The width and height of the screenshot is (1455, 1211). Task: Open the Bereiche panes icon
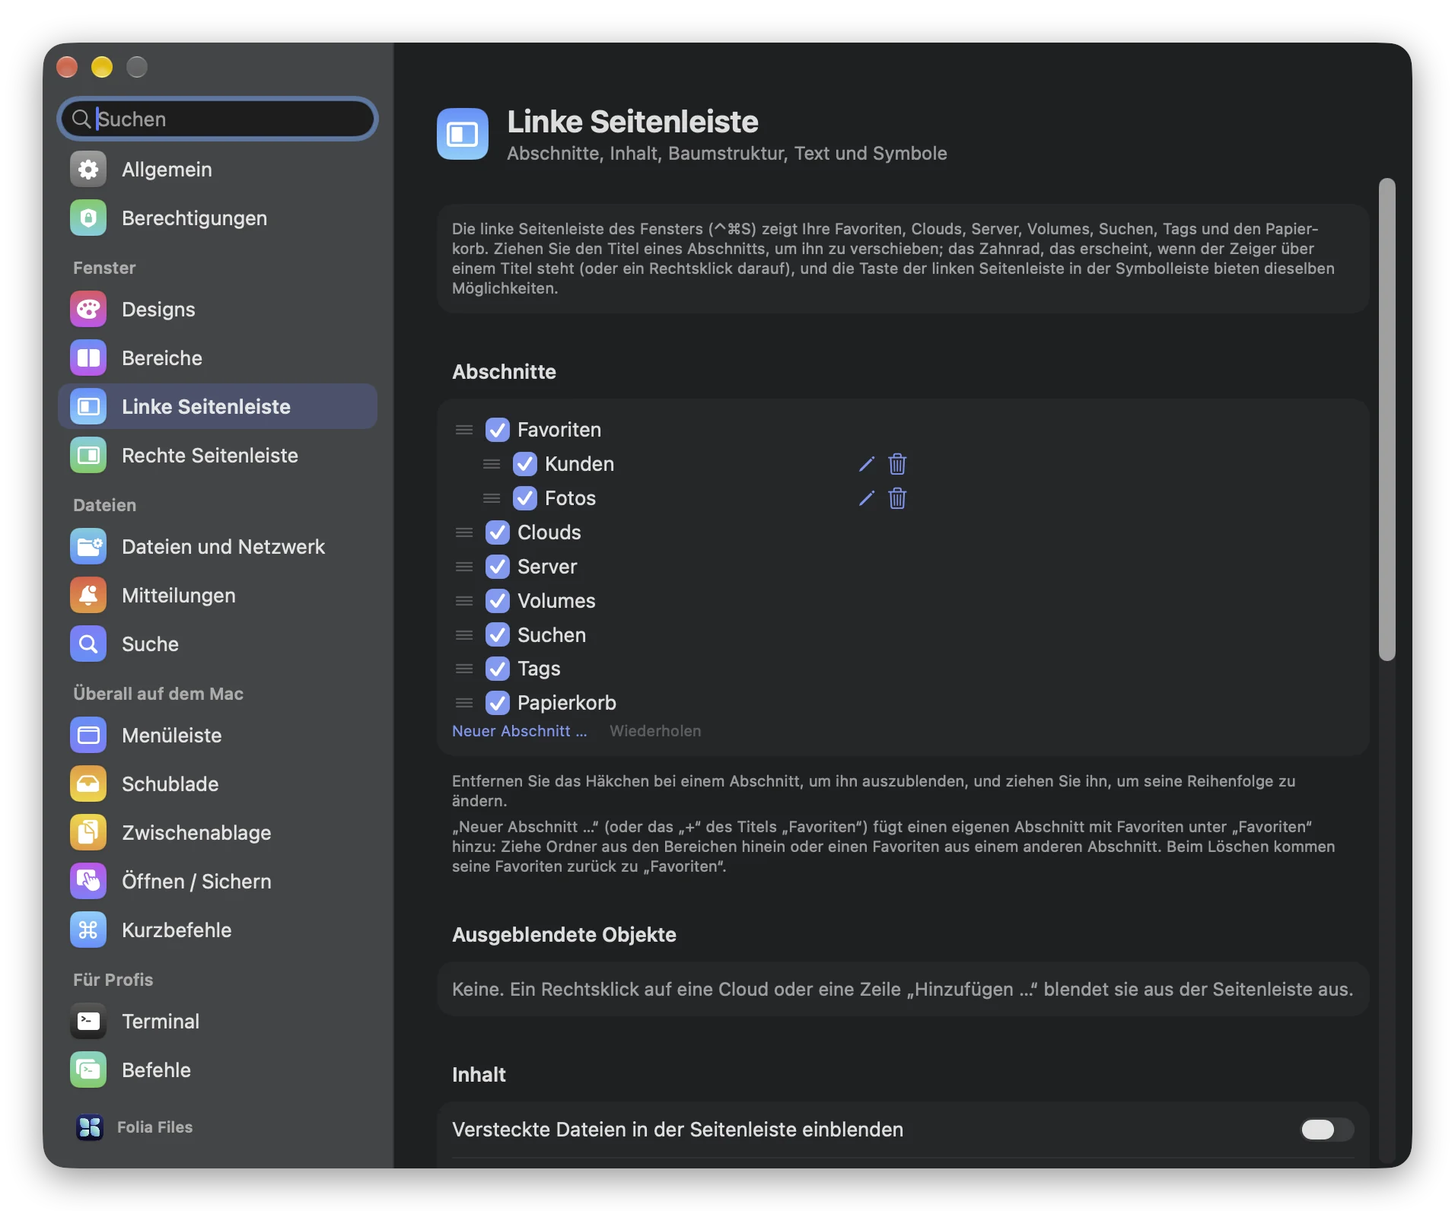tap(88, 358)
